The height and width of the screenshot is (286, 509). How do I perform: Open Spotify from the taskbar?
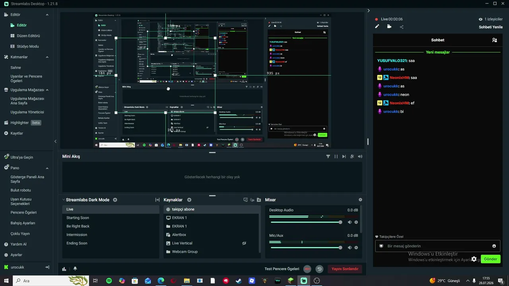(109, 281)
